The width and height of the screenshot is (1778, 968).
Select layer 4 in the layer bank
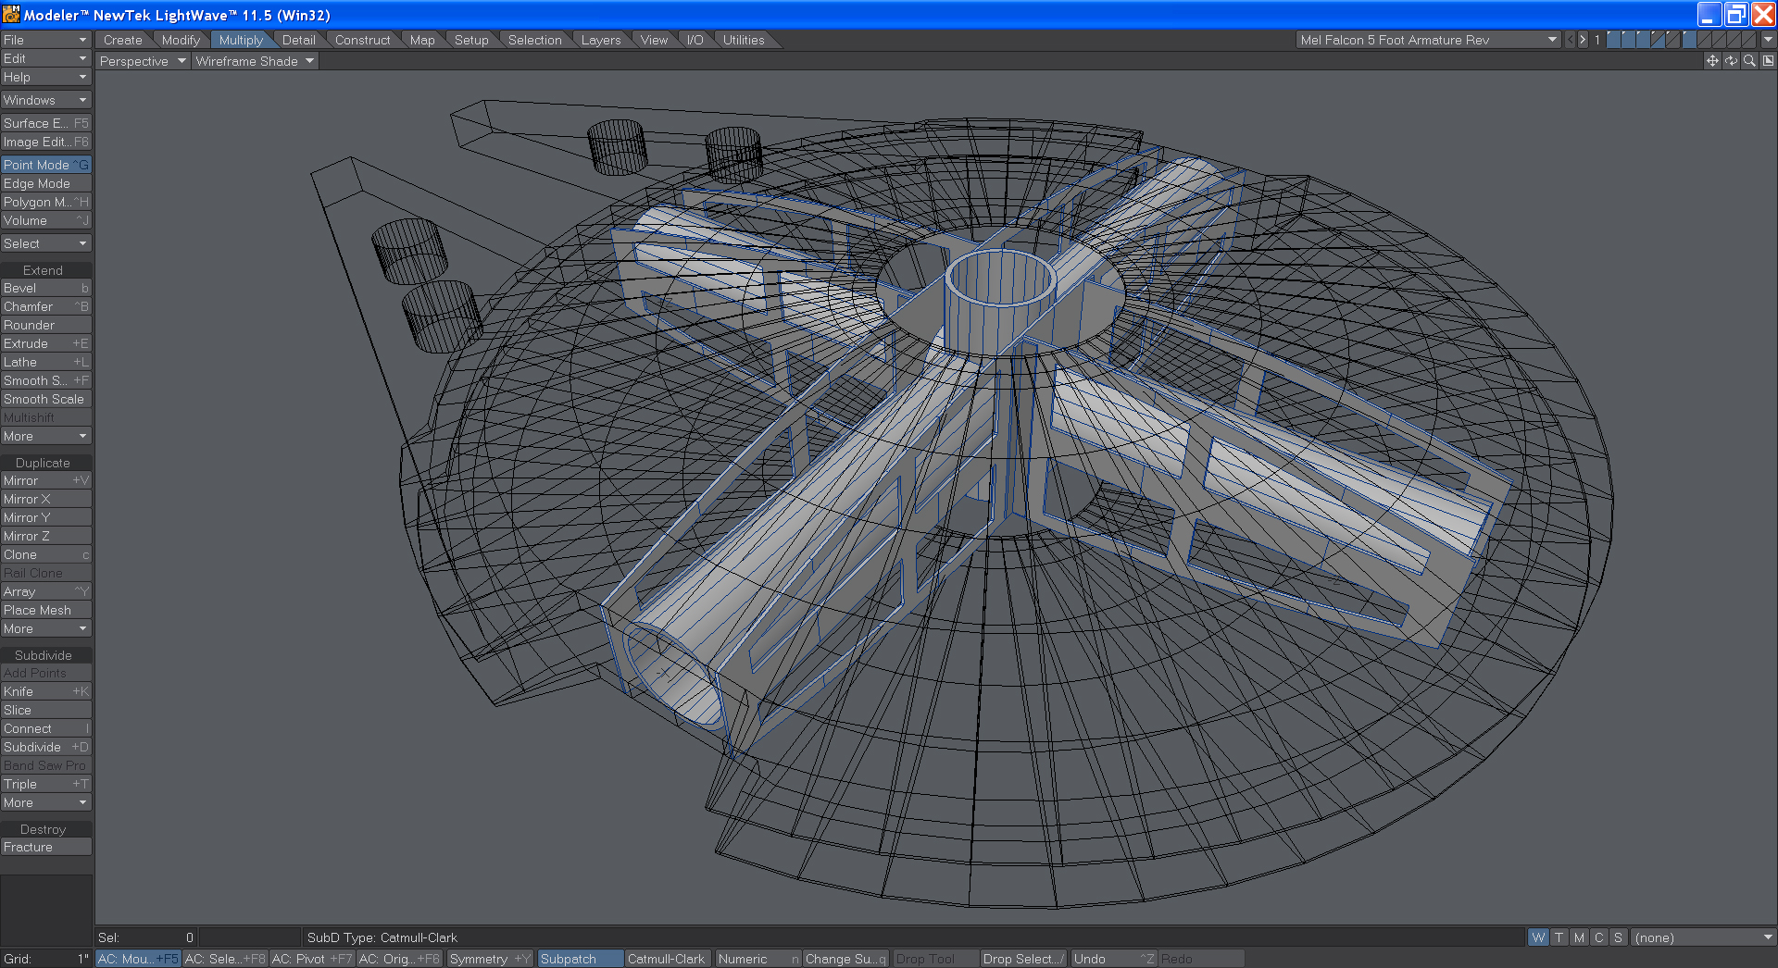pos(1659,40)
